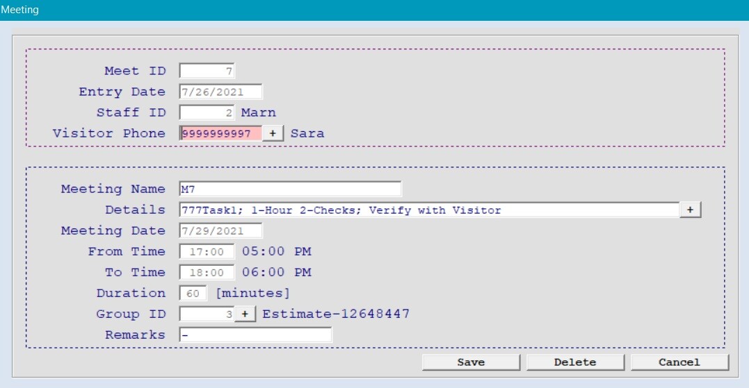Screen dimensions: 749x388
Task: Cancel the meeting form
Action: tap(679, 362)
